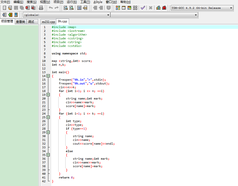The image size is (238, 186).
Task: Open the 运行[R] menu
Action: click(72, 2)
